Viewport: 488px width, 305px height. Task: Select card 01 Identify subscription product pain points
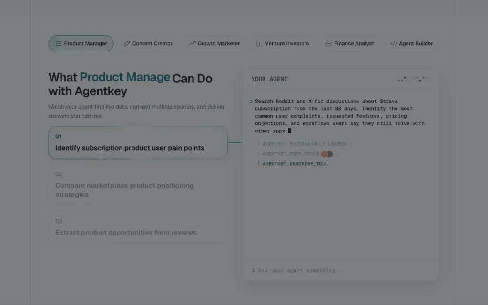point(138,142)
